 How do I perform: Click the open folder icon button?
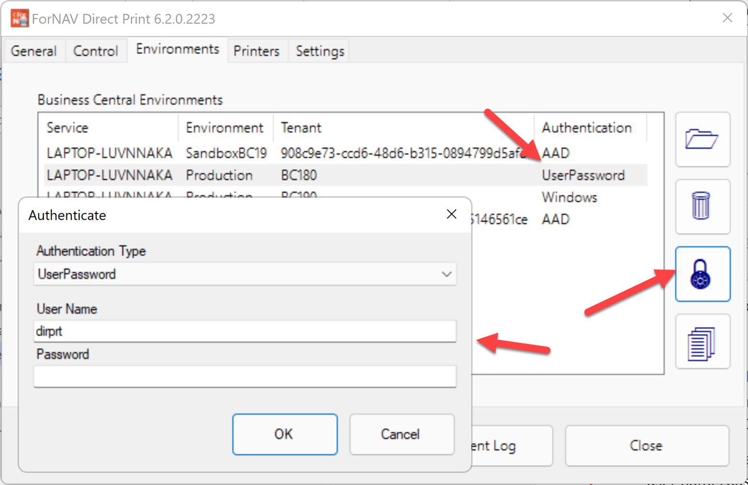pos(702,140)
